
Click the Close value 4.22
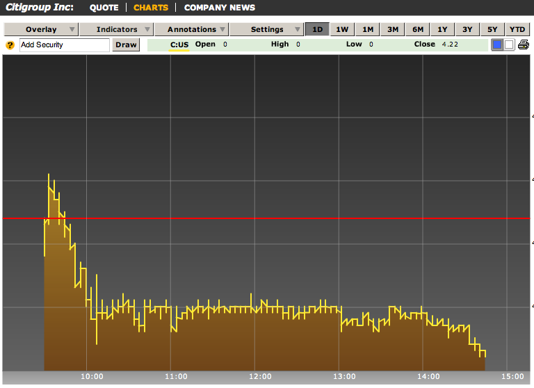(x=450, y=45)
